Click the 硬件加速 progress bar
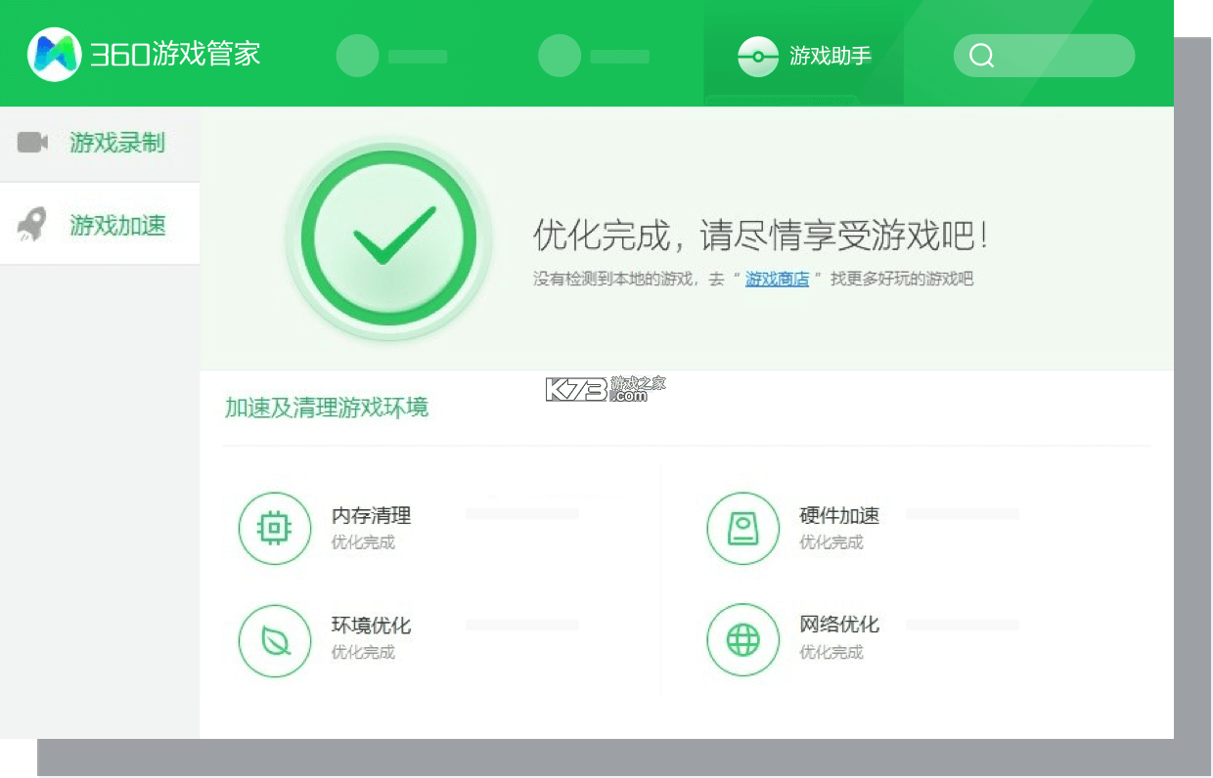 (963, 513)
